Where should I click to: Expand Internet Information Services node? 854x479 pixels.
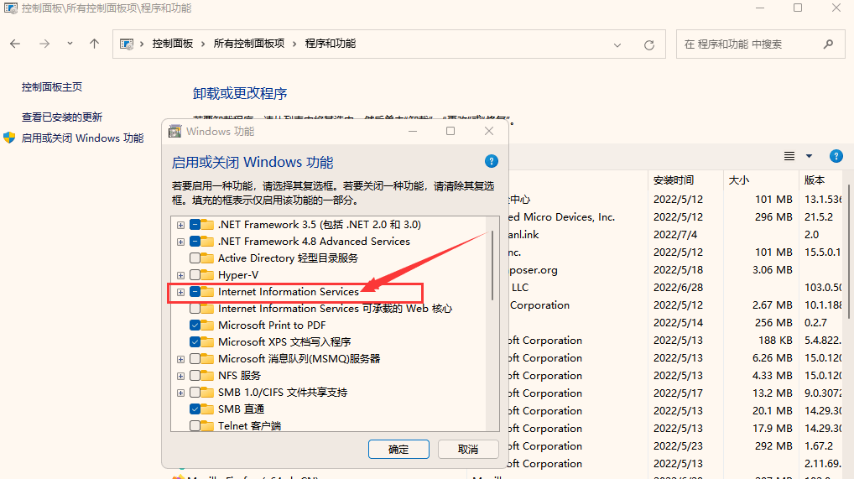point(180,292)
